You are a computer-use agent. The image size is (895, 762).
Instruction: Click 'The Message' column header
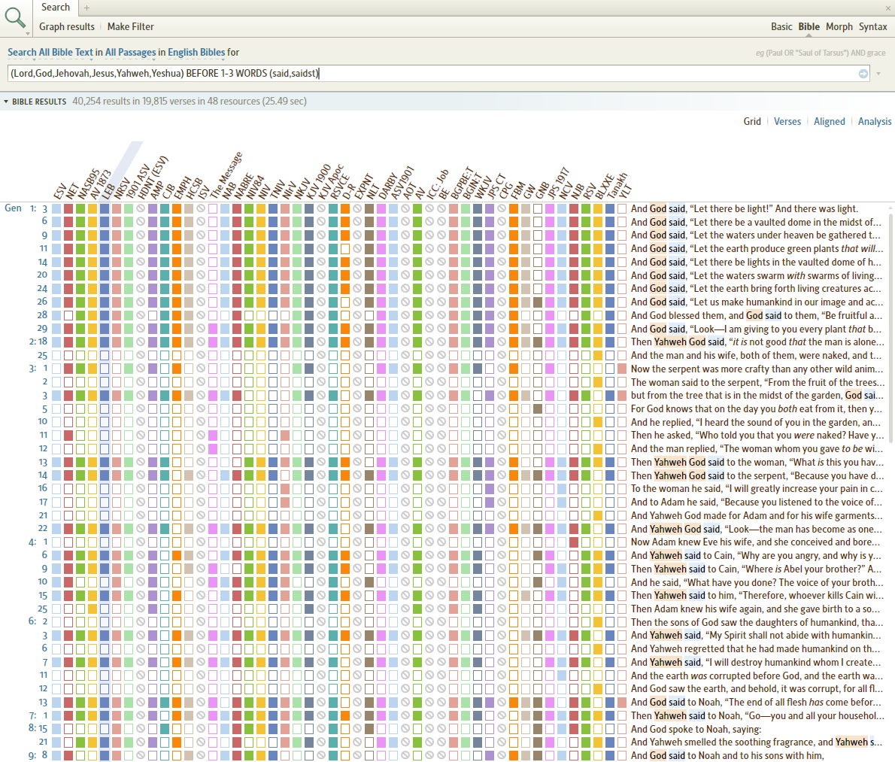click(226, 175)
